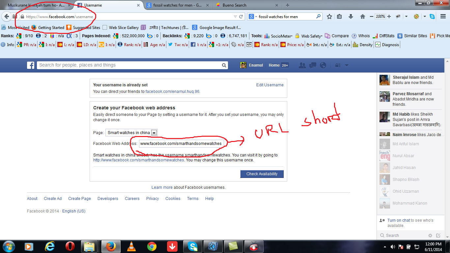Go to Facebook Home
450x253 pixels.
[274, 65]
